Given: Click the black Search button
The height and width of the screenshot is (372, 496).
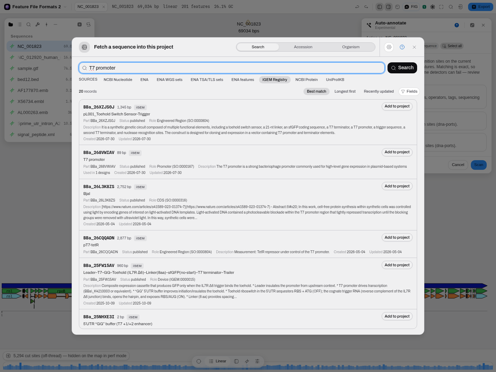Looking at the screenshot, I should point(402,68).
